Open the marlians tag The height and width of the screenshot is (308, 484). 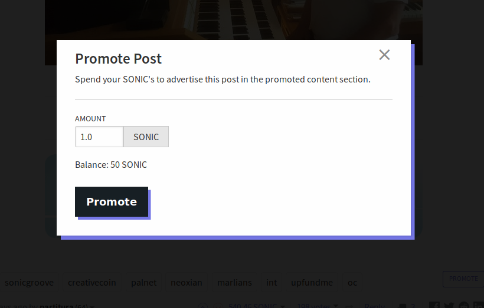(234, 283)
